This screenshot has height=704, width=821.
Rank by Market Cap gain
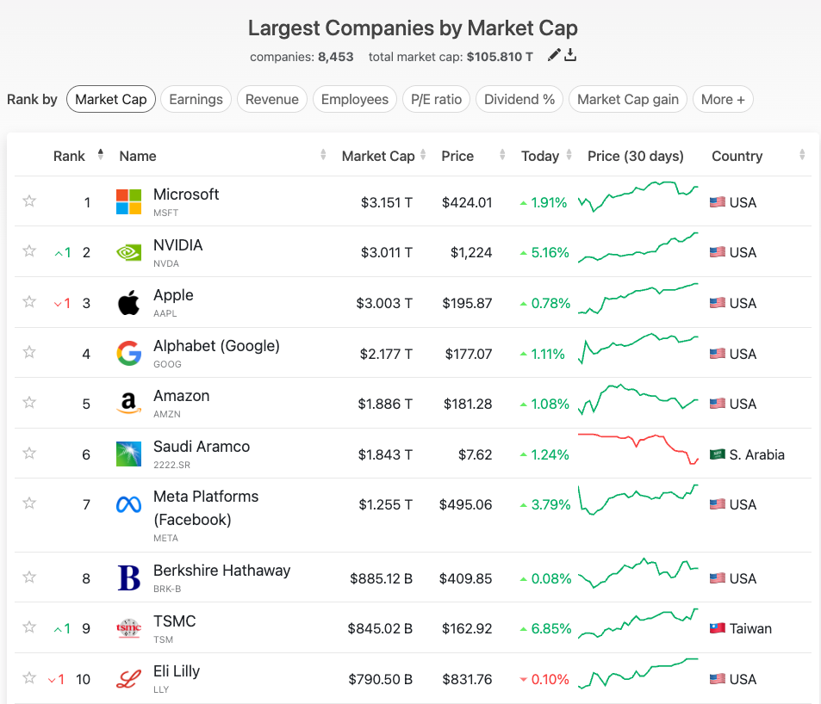(x=628, y=99)
